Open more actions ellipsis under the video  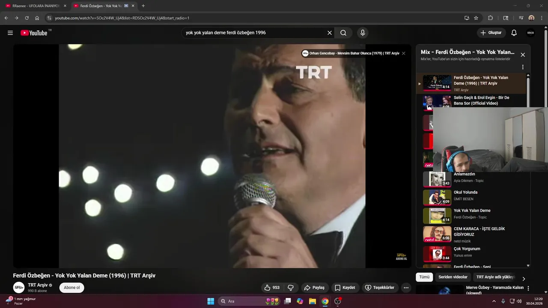click(x=406, y=287)
